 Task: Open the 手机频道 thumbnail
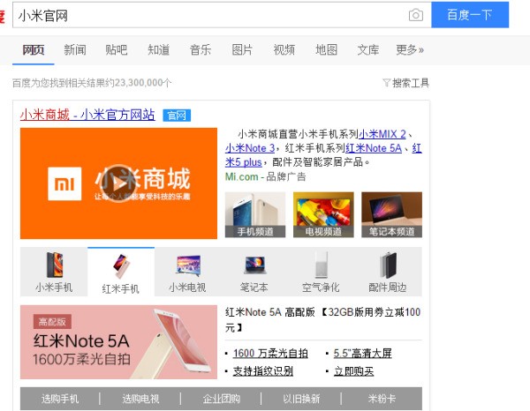pyautogui.click(x=255, y=215)
